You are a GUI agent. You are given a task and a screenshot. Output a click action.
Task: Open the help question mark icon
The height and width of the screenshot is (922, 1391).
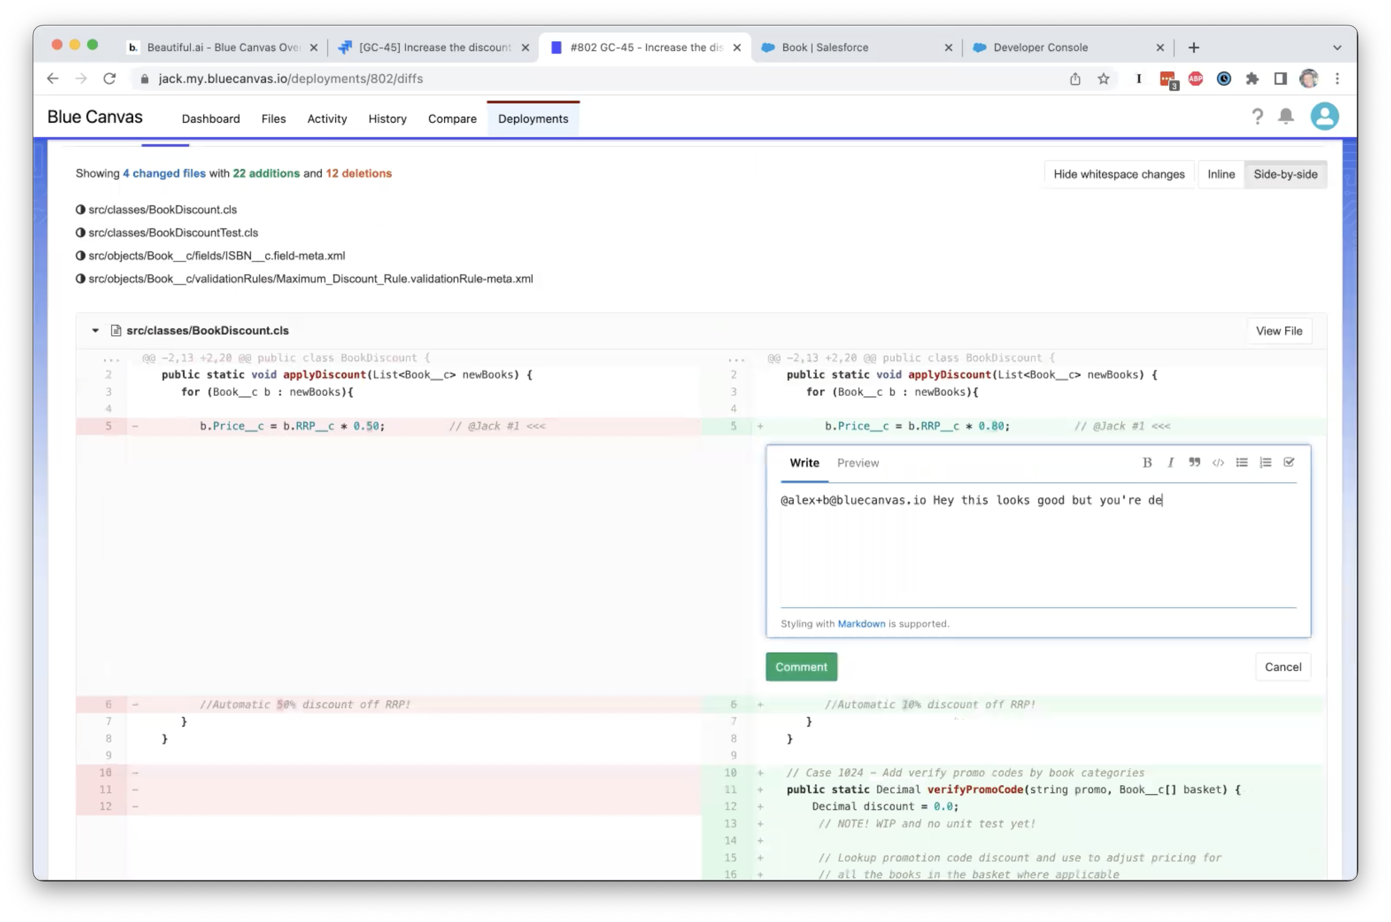[1257, 116]
